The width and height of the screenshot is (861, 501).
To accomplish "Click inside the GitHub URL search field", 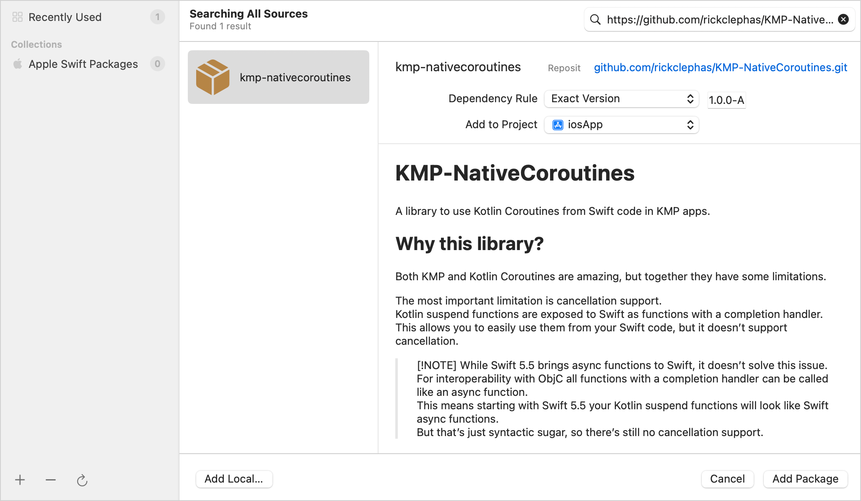I will tap(713, 19).
